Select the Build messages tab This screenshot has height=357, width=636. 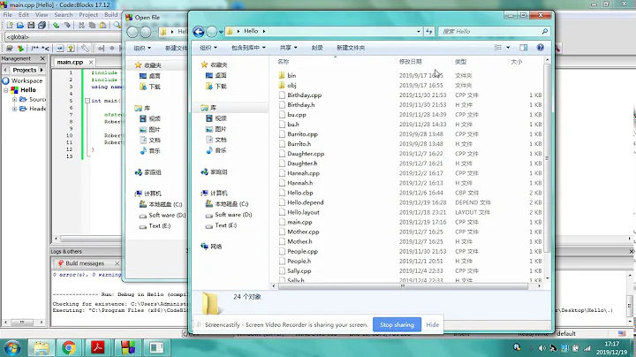click(85, 263)
